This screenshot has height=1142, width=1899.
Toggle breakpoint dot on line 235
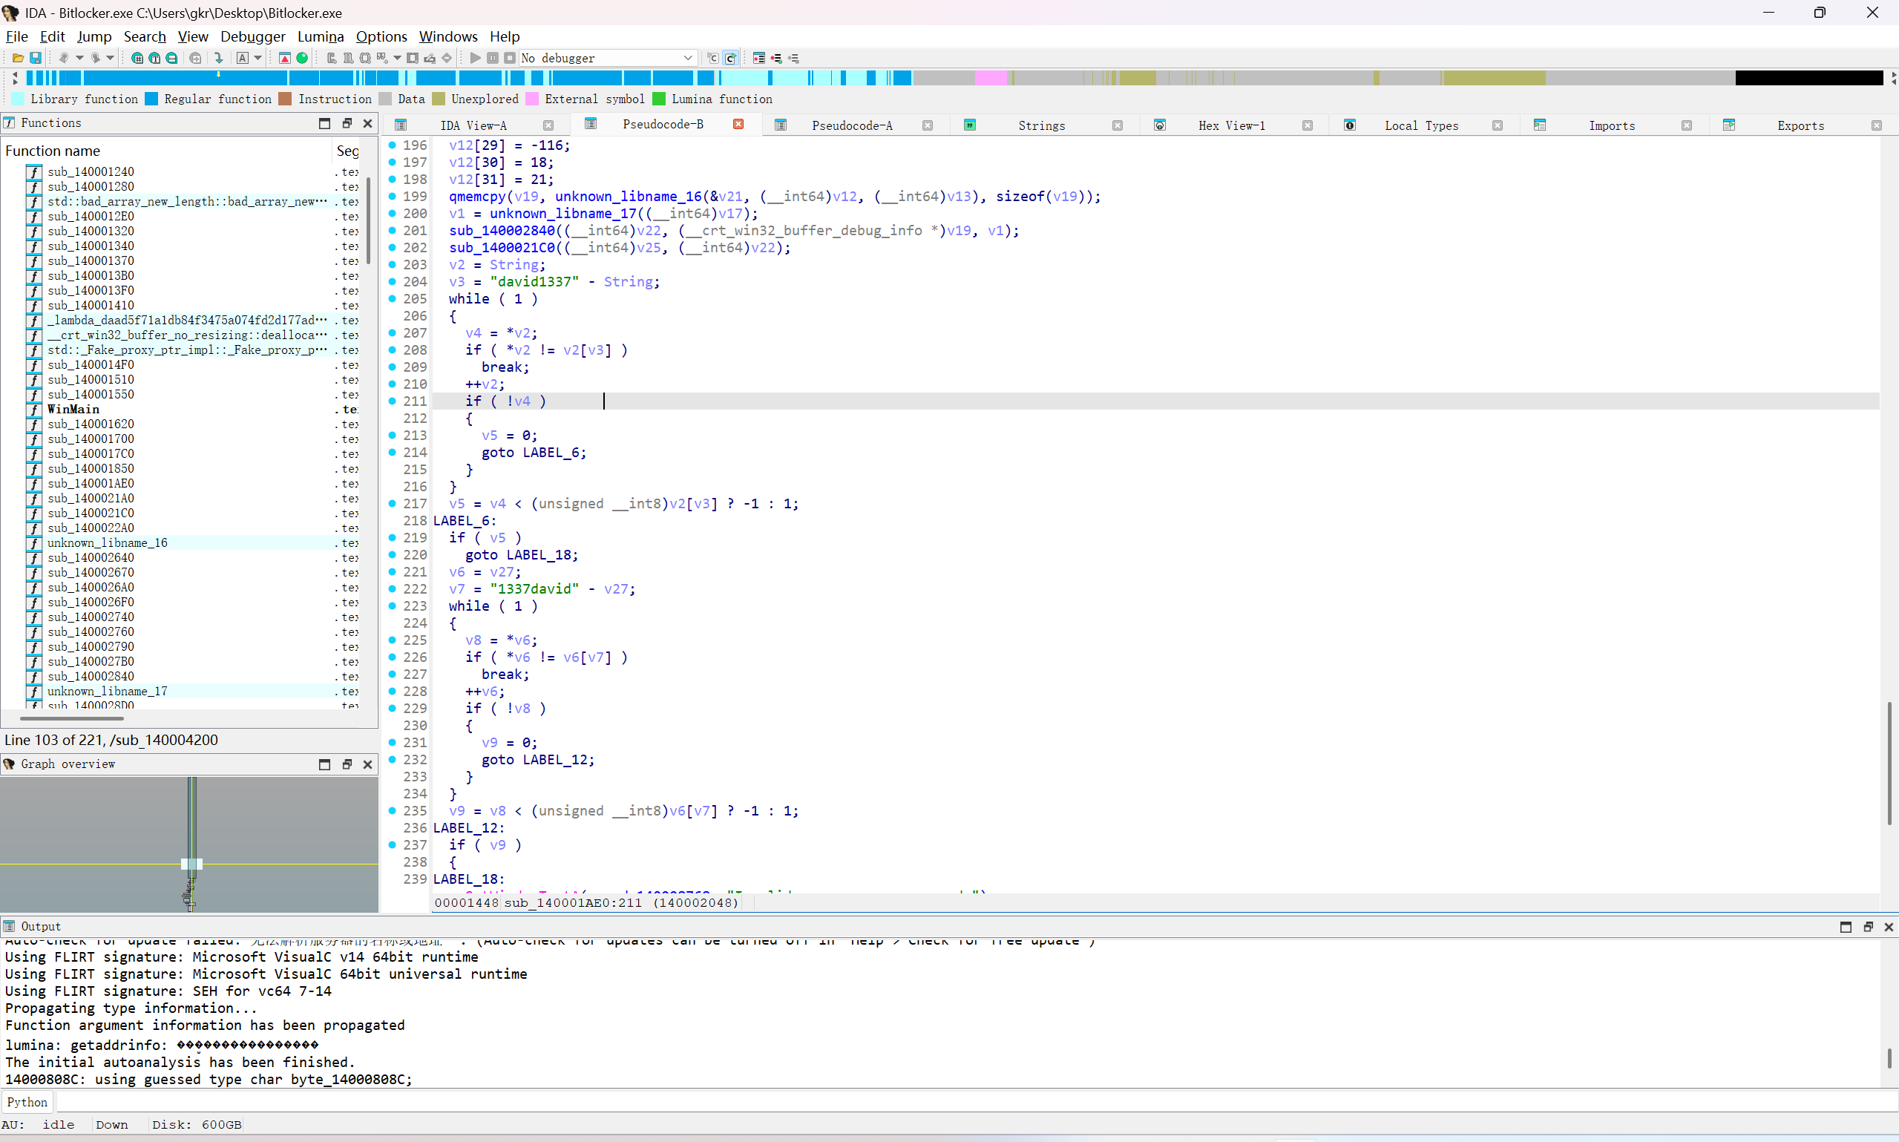(x=393, y=810)
